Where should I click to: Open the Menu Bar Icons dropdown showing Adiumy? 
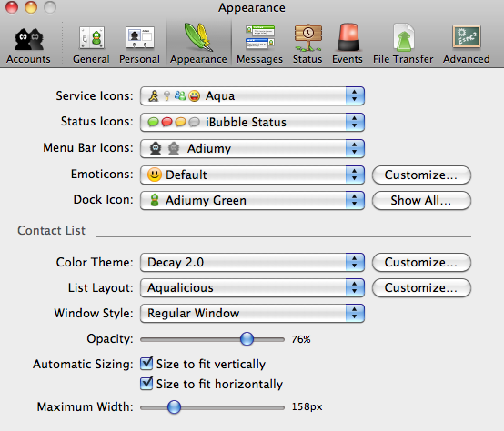pyautogui.click(x=252, y=149)
